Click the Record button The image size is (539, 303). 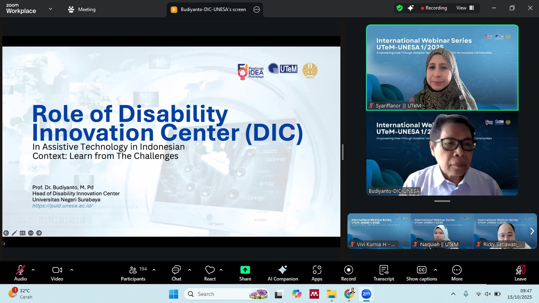348,273
